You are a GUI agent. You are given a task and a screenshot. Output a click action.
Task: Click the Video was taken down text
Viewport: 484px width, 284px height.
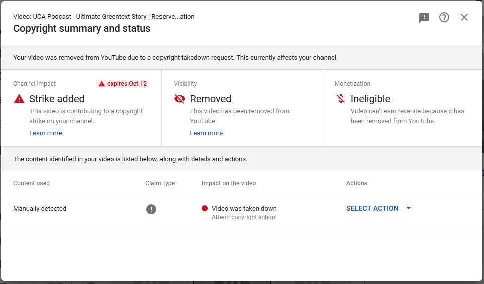(244, 208)
